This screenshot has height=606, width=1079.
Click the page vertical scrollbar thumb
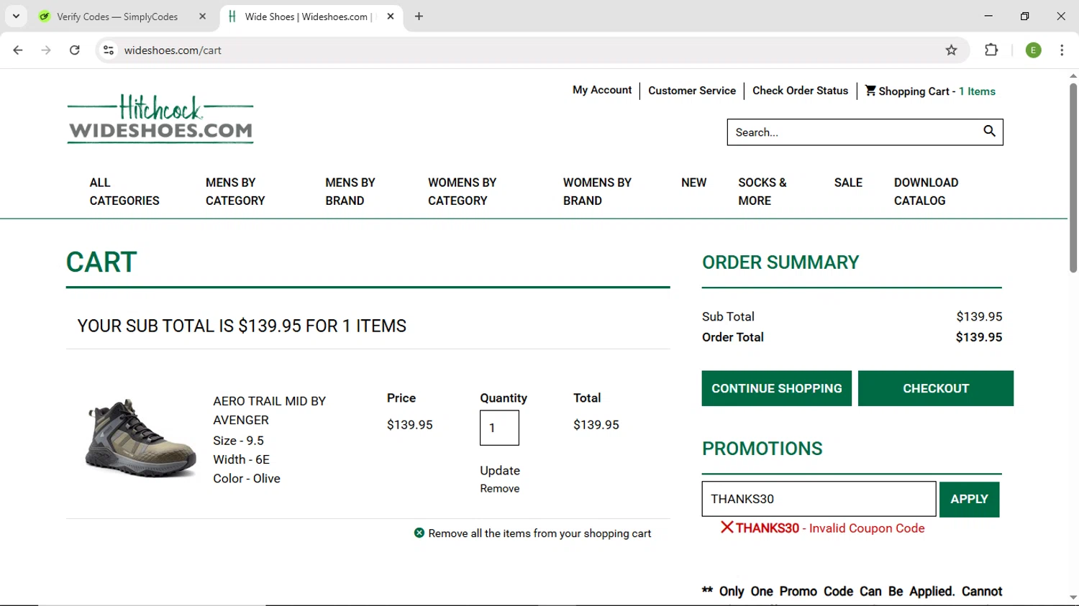click(1073, 178)
